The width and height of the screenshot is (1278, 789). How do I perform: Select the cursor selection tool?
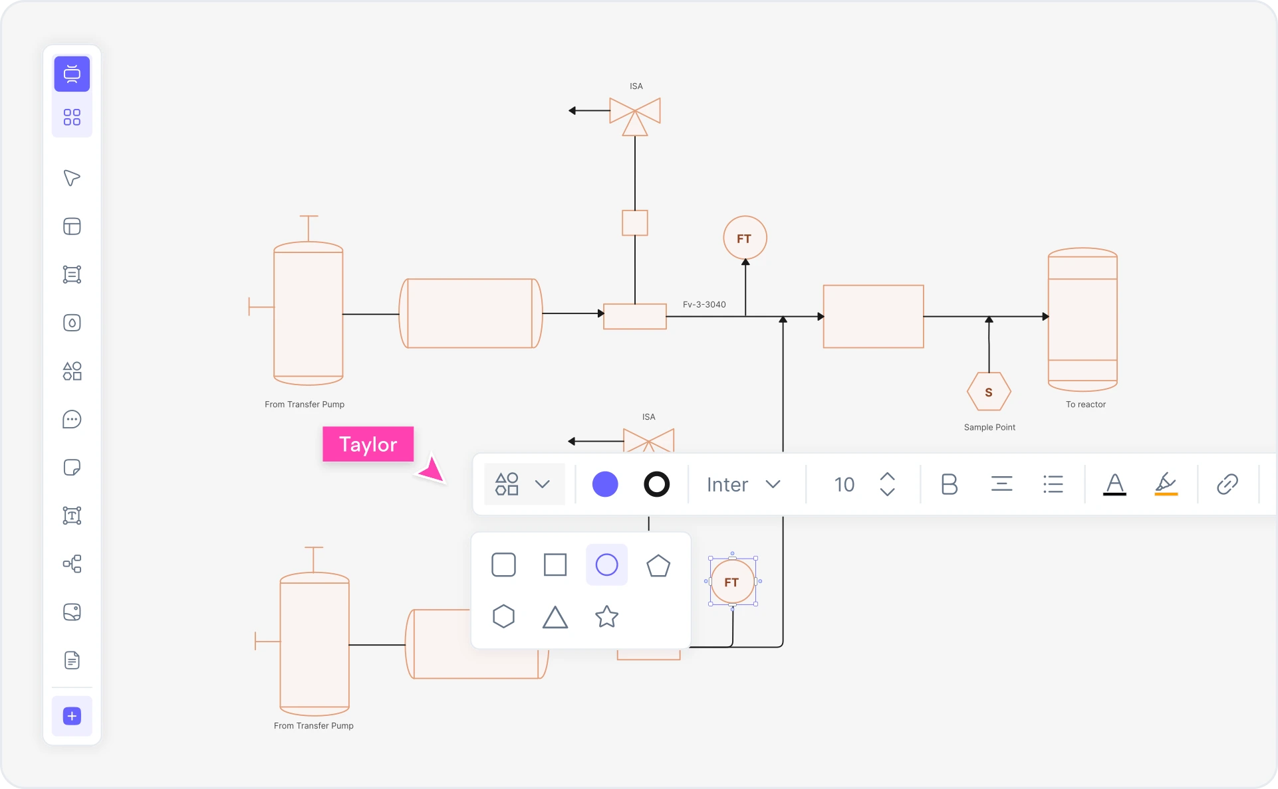click(72, 177)
